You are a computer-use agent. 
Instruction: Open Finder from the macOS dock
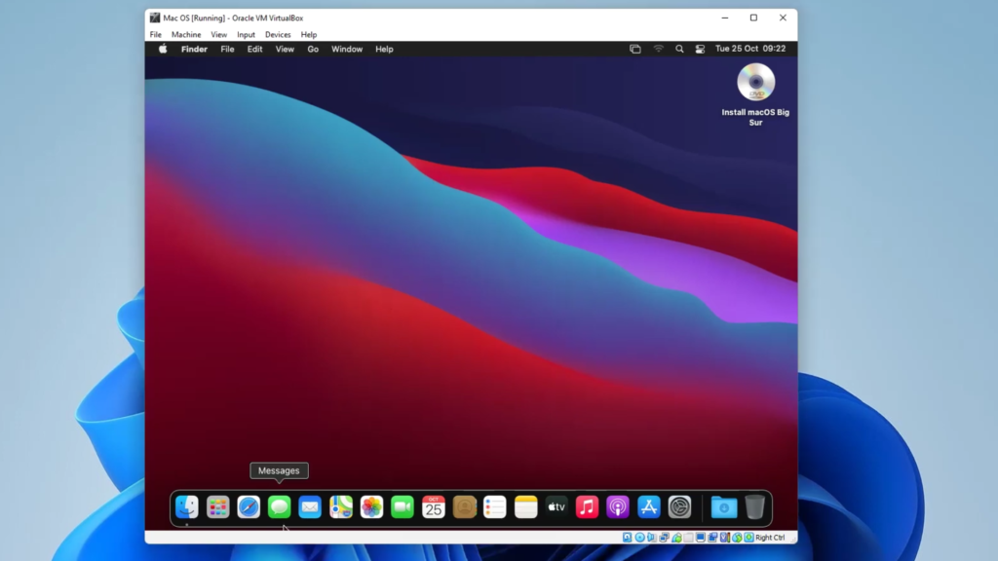[x=186, y=506]
